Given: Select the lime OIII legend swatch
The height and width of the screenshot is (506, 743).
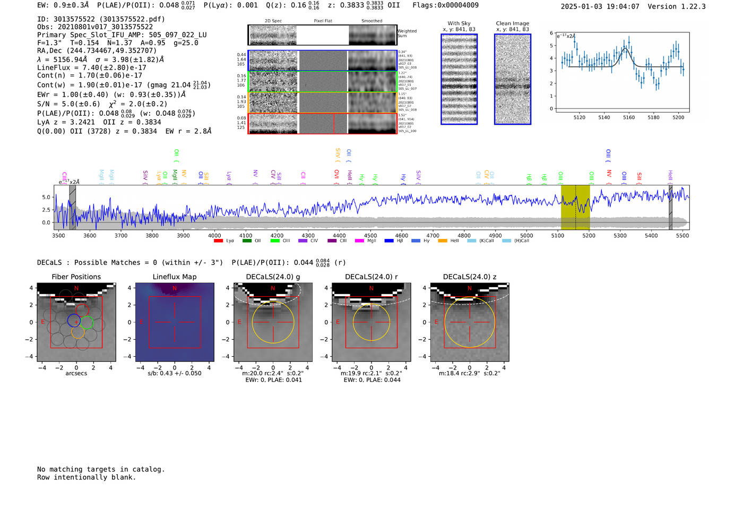Looking at the screenshot, I should (275, 241).
